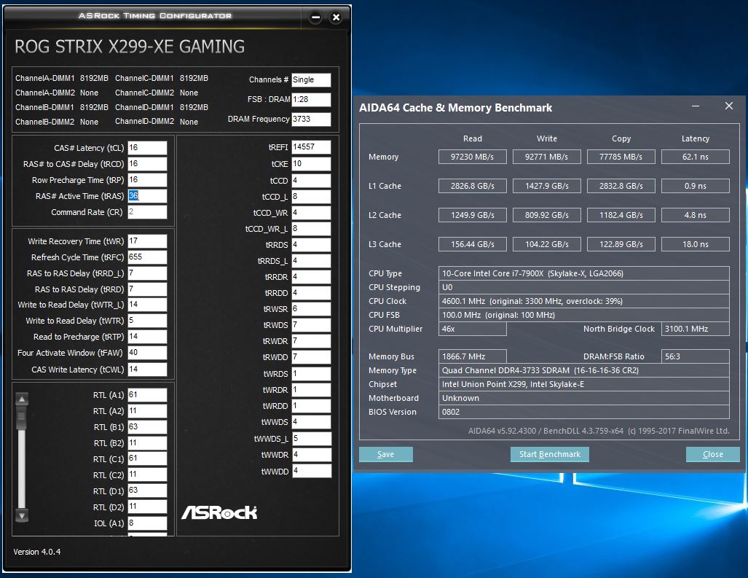Select the RAS# to CAS# Delay (tRCD) field
Image resolution: width=748 pixels, height=578 pixels.
147,164
